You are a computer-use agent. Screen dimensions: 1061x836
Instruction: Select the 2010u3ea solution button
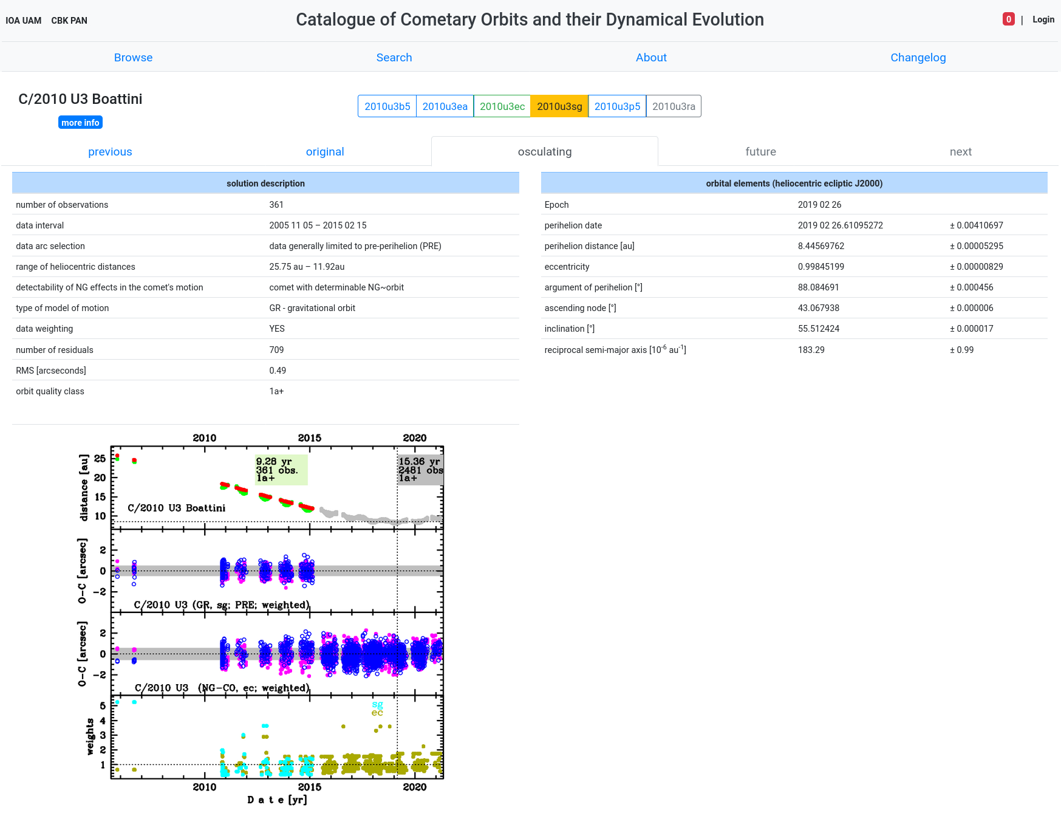(445, 106)
